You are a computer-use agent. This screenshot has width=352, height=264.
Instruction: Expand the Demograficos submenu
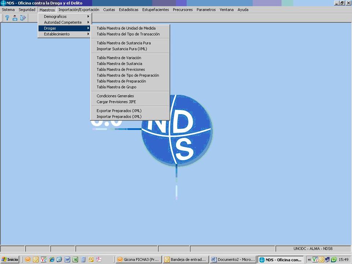click(65, 16)
